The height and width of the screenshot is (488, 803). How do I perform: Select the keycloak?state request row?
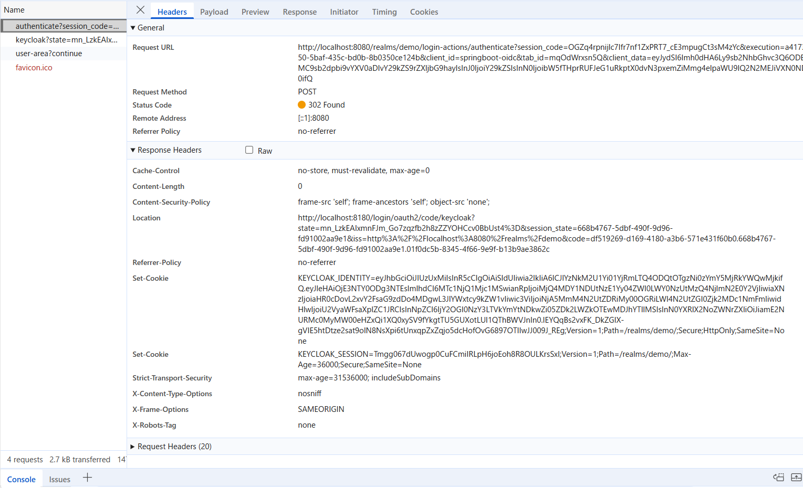pyautogui.click(x=64, y=40)
